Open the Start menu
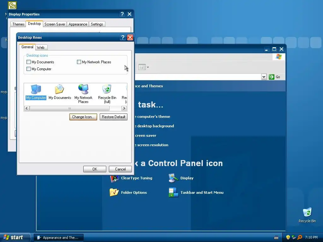The height and width of the screenshot is (242, 323). tap(15, 237)
